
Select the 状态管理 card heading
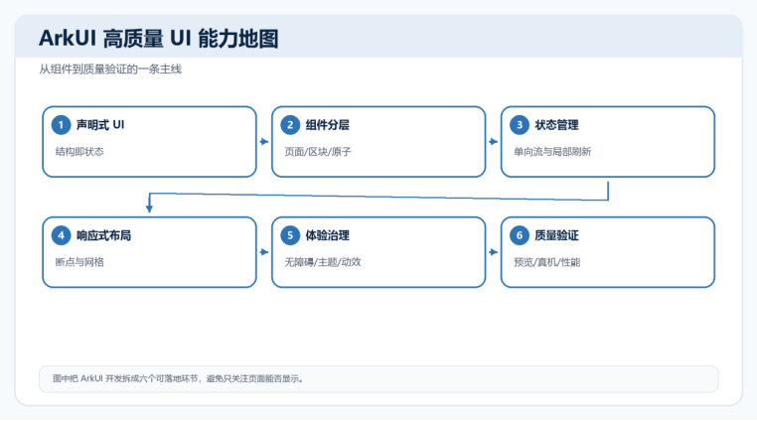point(556,125)
